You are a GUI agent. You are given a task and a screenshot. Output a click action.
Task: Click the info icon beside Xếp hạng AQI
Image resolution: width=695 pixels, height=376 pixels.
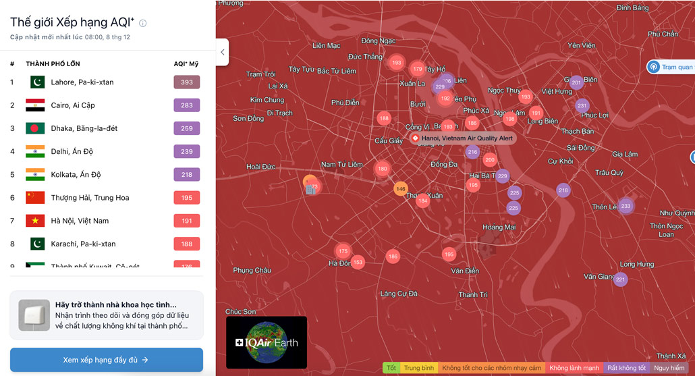pos(143,23)
